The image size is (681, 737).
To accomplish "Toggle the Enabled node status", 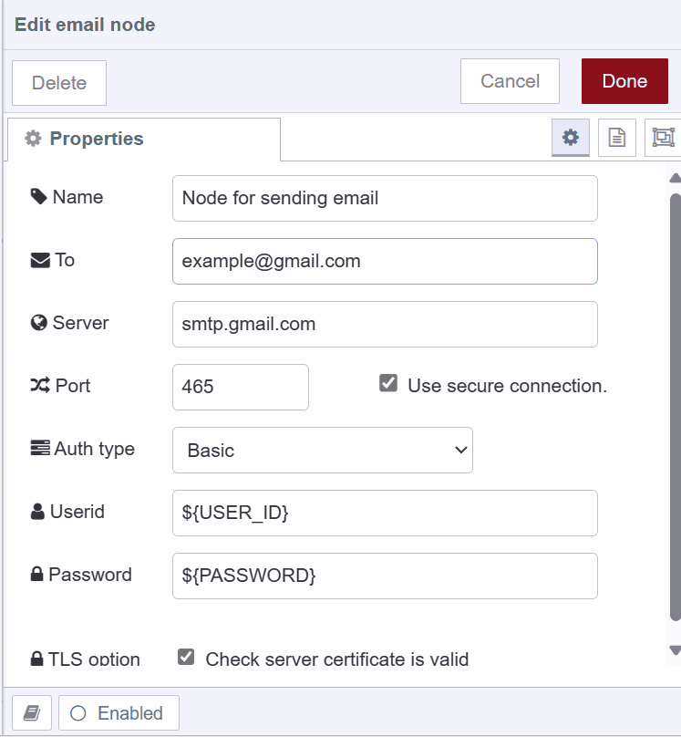I will tap(118, 712).
